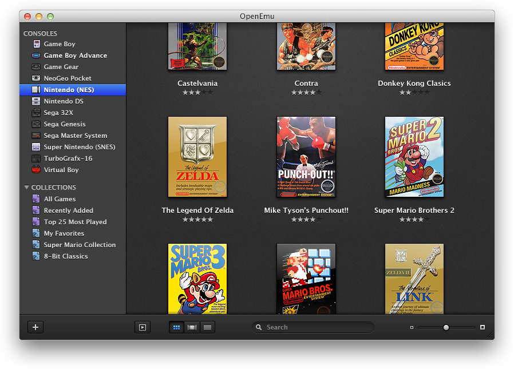Click the Game Gear console icon
This screenshot has height=369, width=514.
[x=36, y=67]
